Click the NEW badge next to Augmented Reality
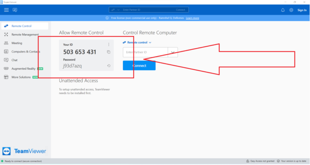The image size is (310, 165). click(40, 69)
